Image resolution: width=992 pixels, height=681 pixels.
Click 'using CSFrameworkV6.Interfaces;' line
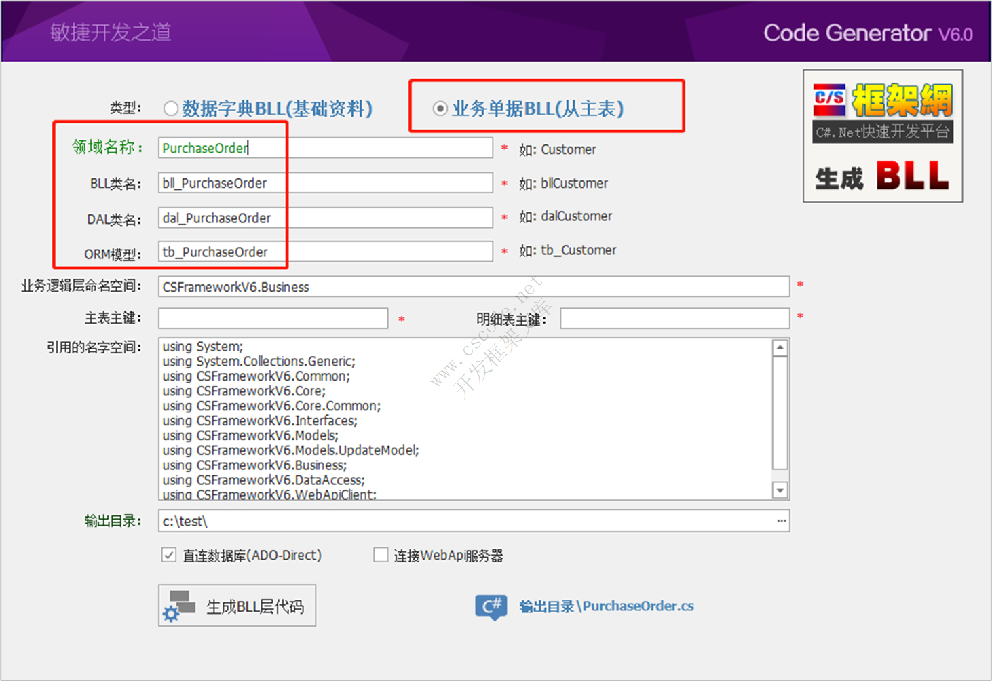260,421
